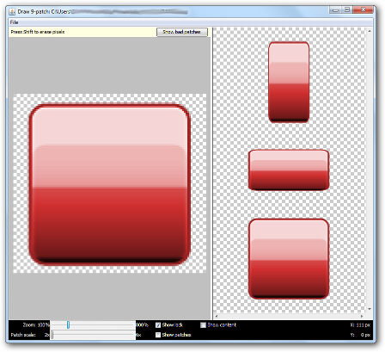Select the horizontally stretched preview image
Screen dimensions: 385x352
(289, 170)
